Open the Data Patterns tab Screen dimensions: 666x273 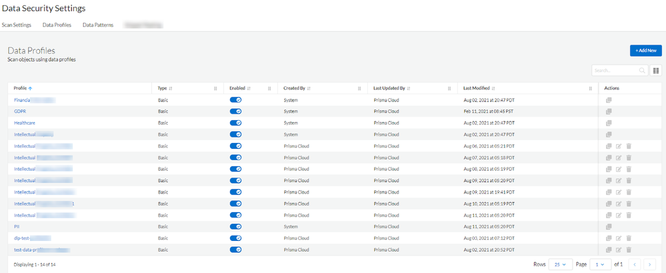pos(98,25)
